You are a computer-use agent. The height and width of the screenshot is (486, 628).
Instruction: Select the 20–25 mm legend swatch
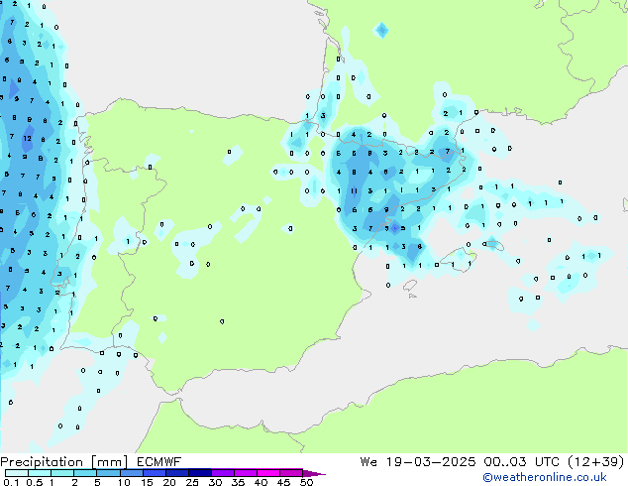[177, 473]
